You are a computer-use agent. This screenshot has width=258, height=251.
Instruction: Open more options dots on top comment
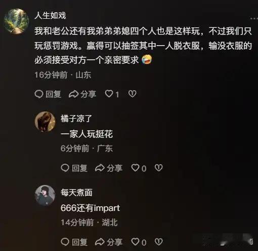[254, 18]
